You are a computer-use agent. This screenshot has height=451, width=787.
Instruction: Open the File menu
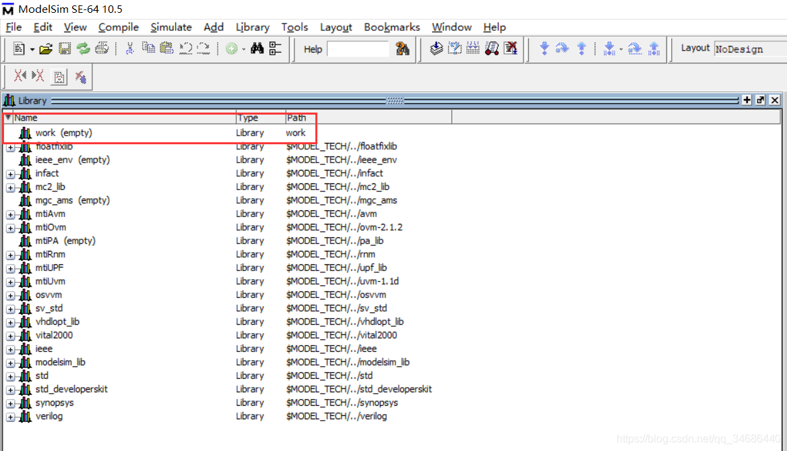(13, 27)
